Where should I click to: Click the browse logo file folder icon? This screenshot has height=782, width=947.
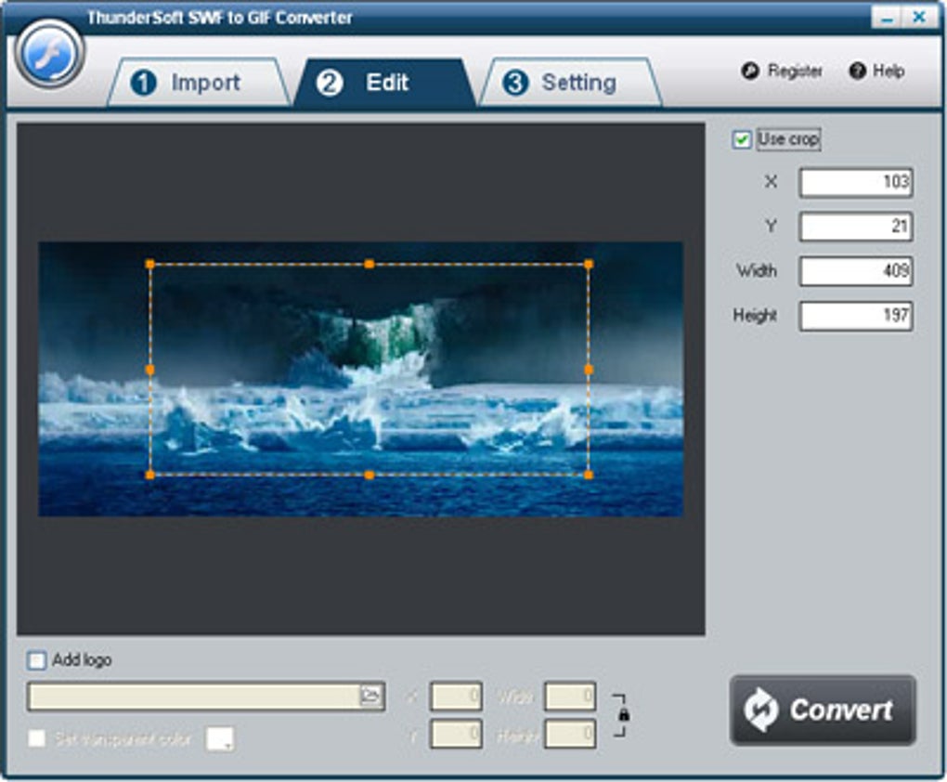371,697
